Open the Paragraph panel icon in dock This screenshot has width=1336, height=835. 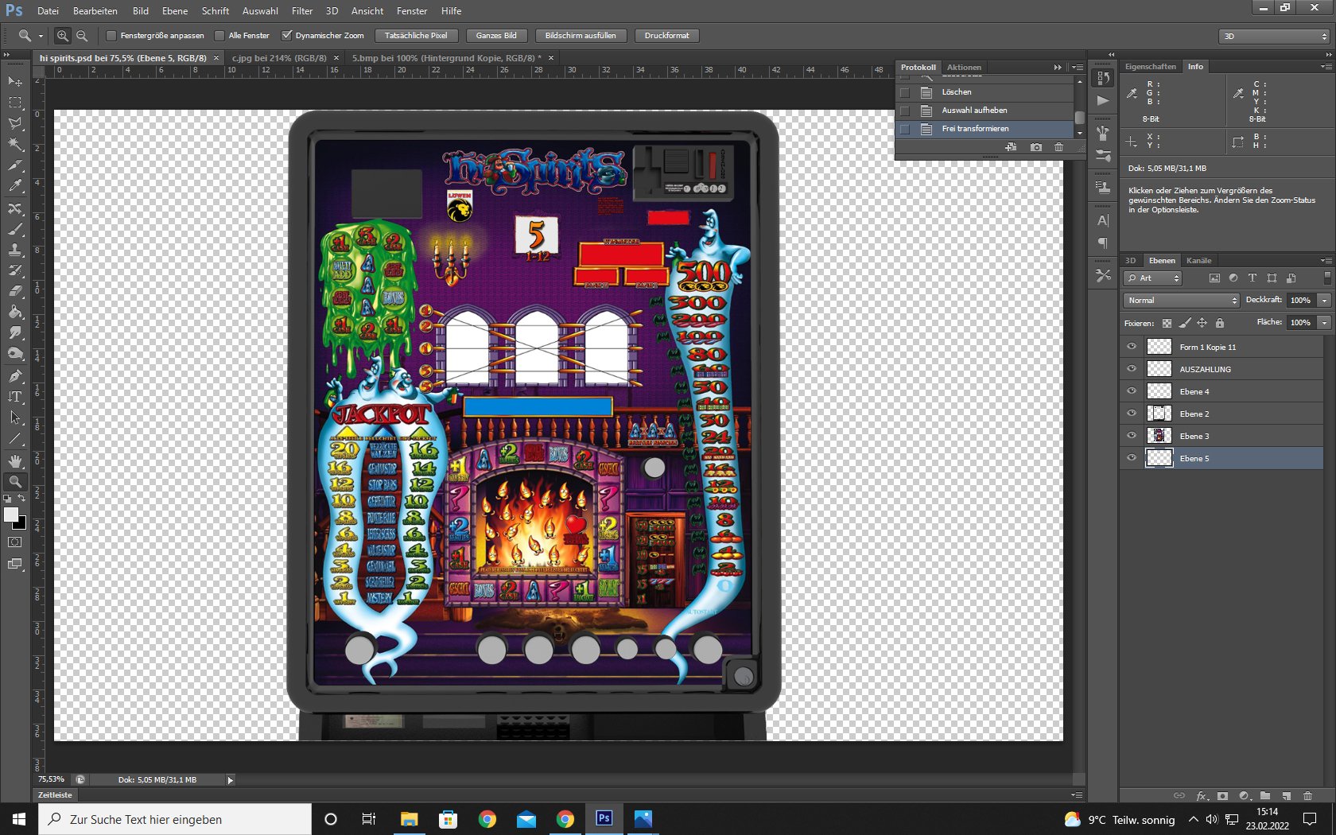[1103, 243]
